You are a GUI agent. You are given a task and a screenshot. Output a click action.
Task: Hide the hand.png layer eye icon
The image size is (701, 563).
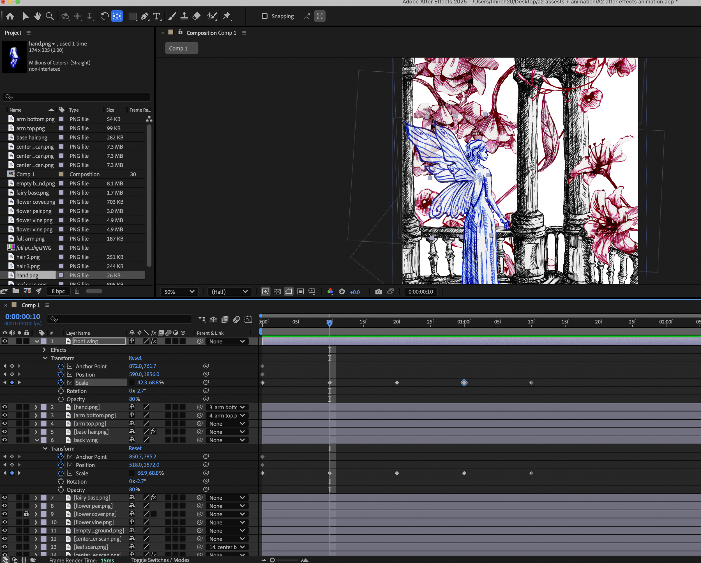(x=4, y=407)
